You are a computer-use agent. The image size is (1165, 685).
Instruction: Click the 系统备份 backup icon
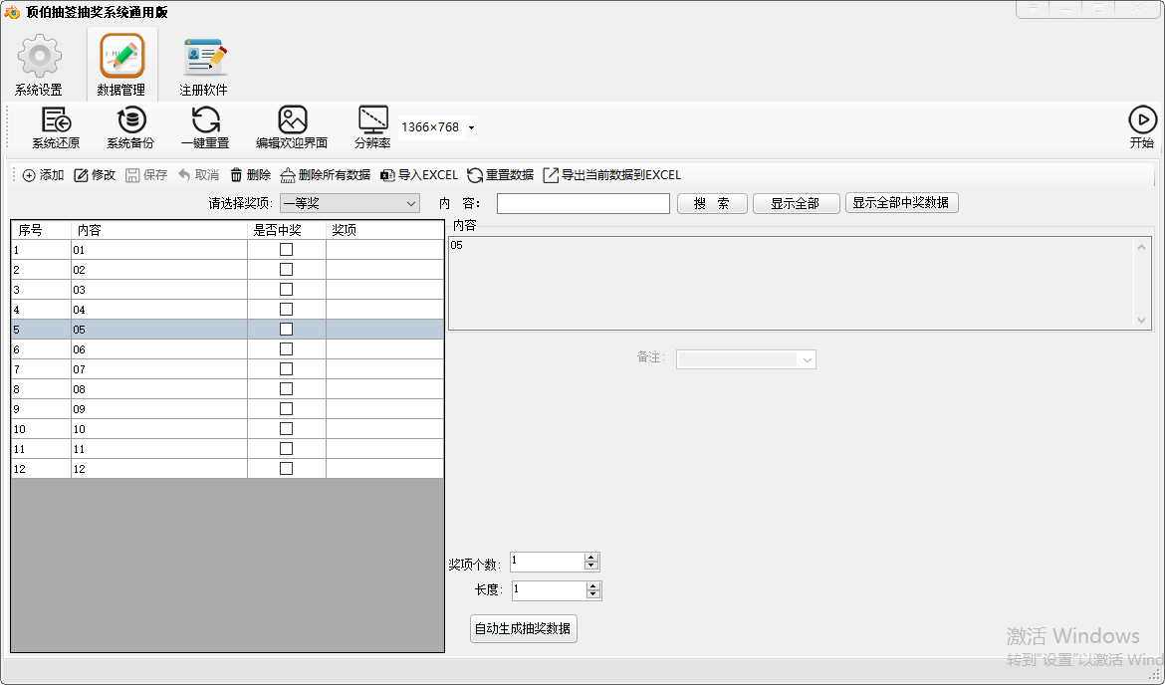tap(130, 120)
